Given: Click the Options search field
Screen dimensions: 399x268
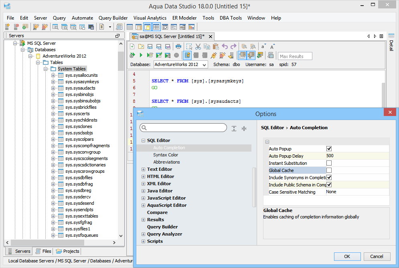Looking at the screenshot, I should click(x=183, y=128).
